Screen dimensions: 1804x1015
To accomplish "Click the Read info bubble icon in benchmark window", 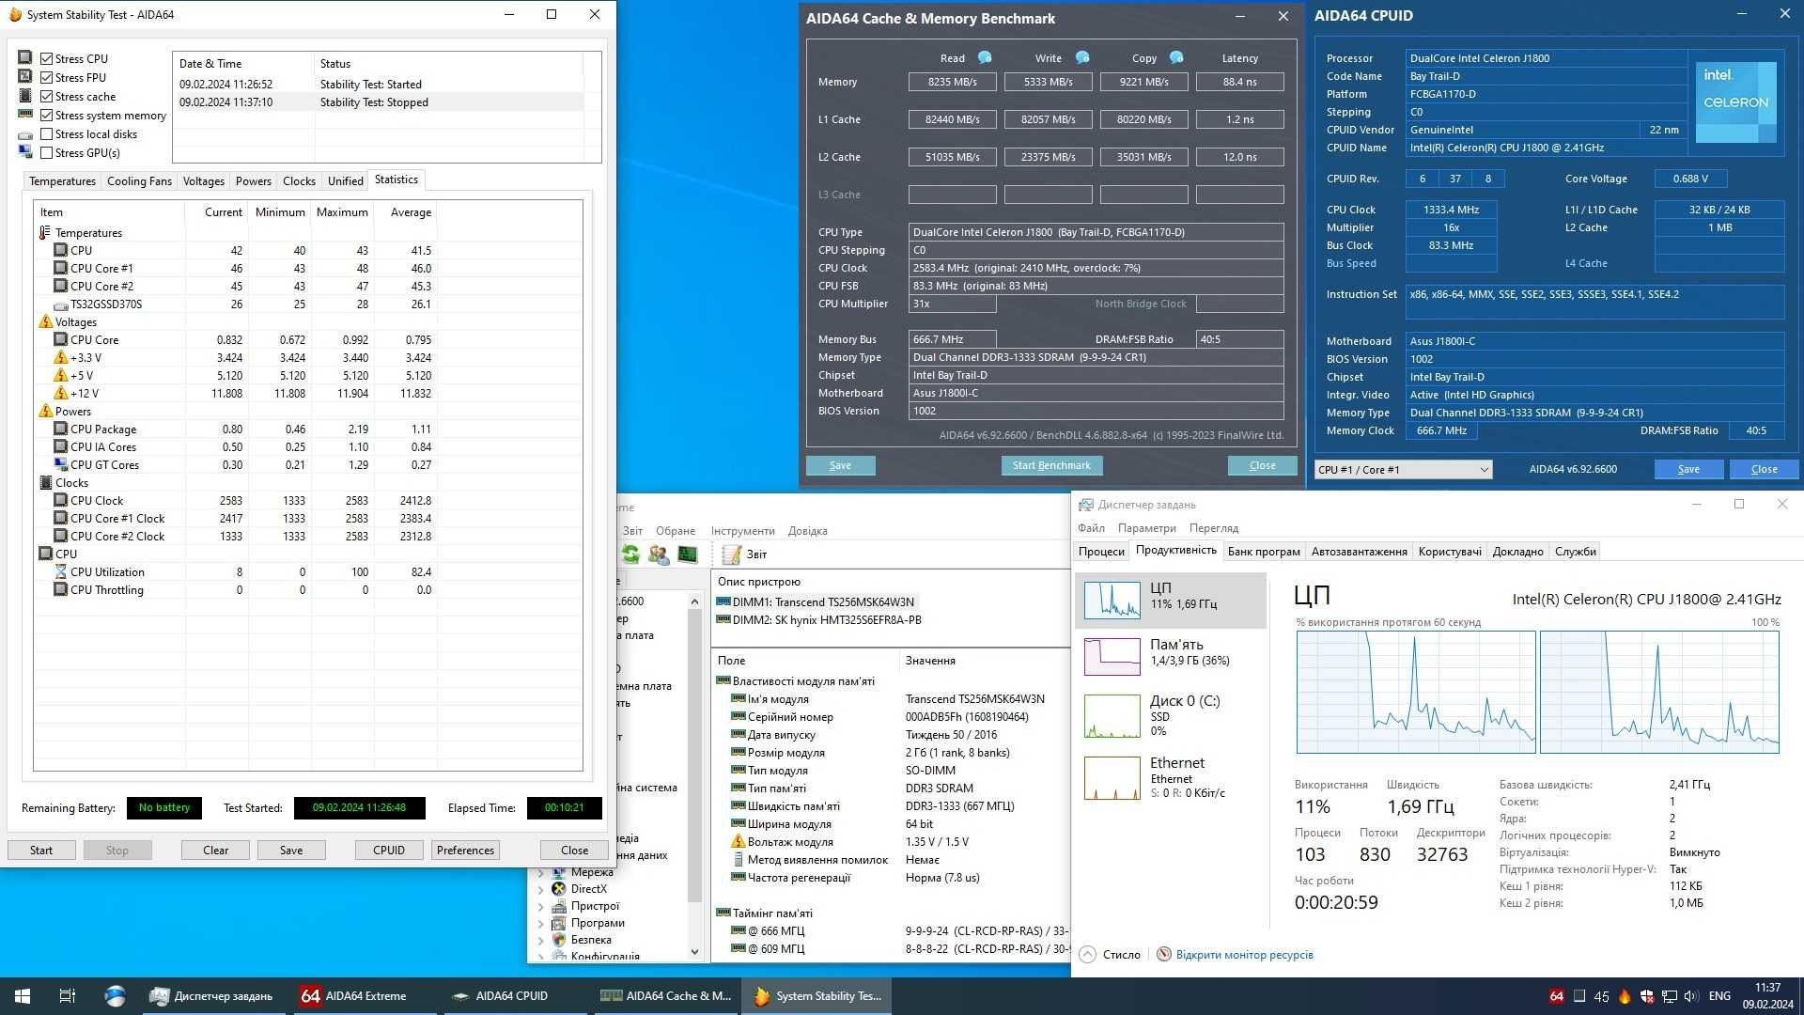I will pyautogui.click(x=985, y=57).
